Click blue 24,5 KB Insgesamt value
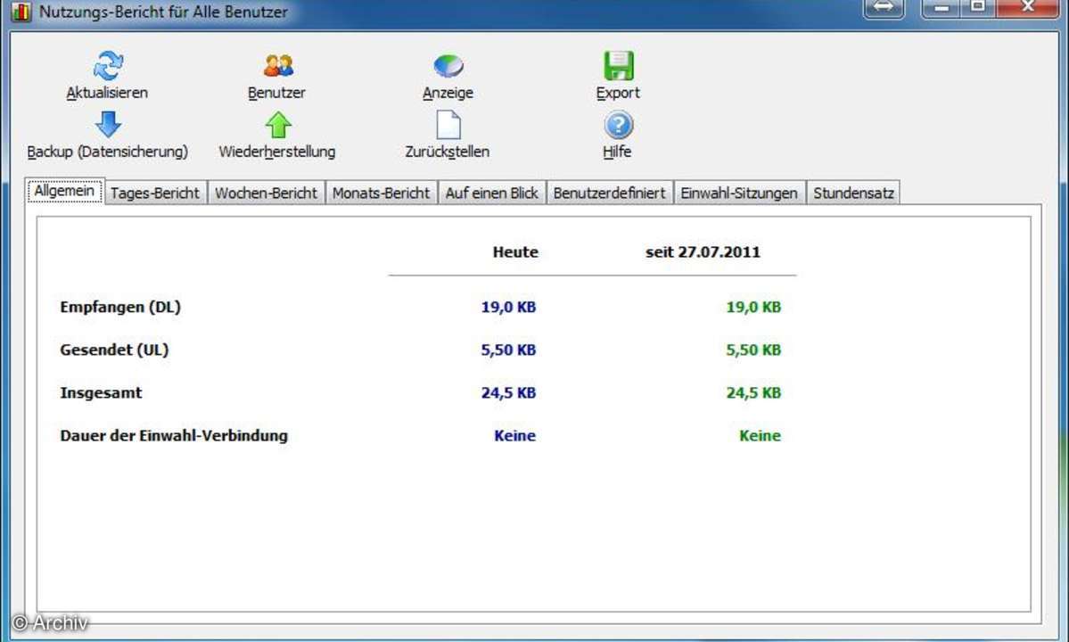This screenshot has width=1069, height=642. pyautogui.click(x=508, y=393)
